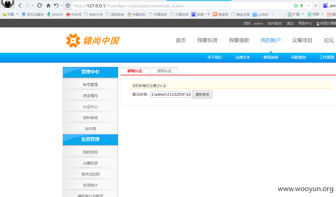Expand the 收藏 favorites dropdown arrow
This screenshot has height=197, width=336.
pos(17,14)
